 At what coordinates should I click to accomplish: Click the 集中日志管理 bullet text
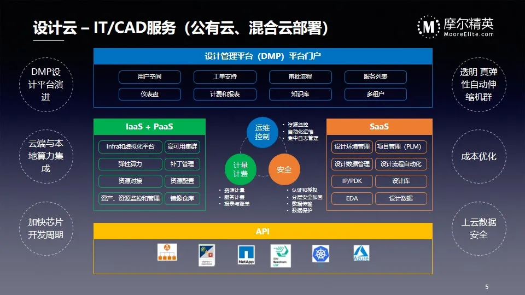[303, 138]
